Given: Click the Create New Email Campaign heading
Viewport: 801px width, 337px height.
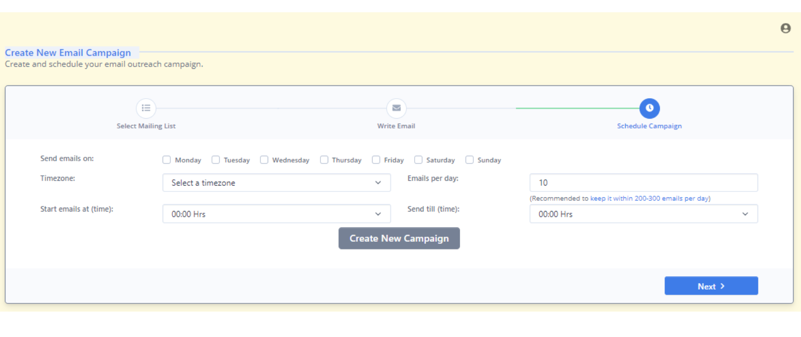Looking at the screenshot, I should pos(68,53).
